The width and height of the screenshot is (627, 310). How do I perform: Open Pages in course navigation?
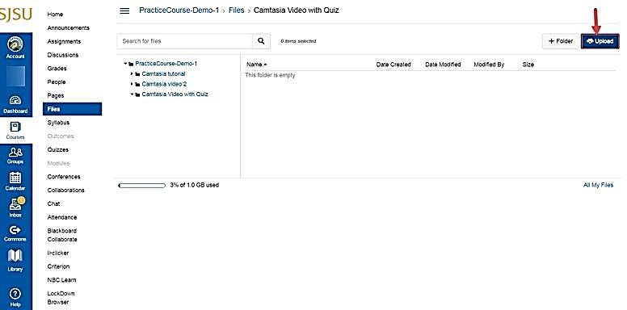[x=56, y=95]
